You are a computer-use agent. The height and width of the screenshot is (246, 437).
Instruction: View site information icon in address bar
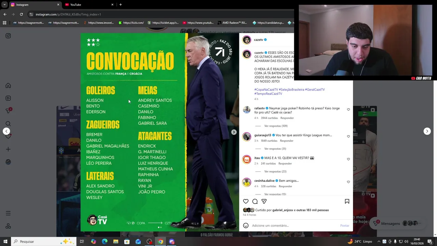(31, 14)
